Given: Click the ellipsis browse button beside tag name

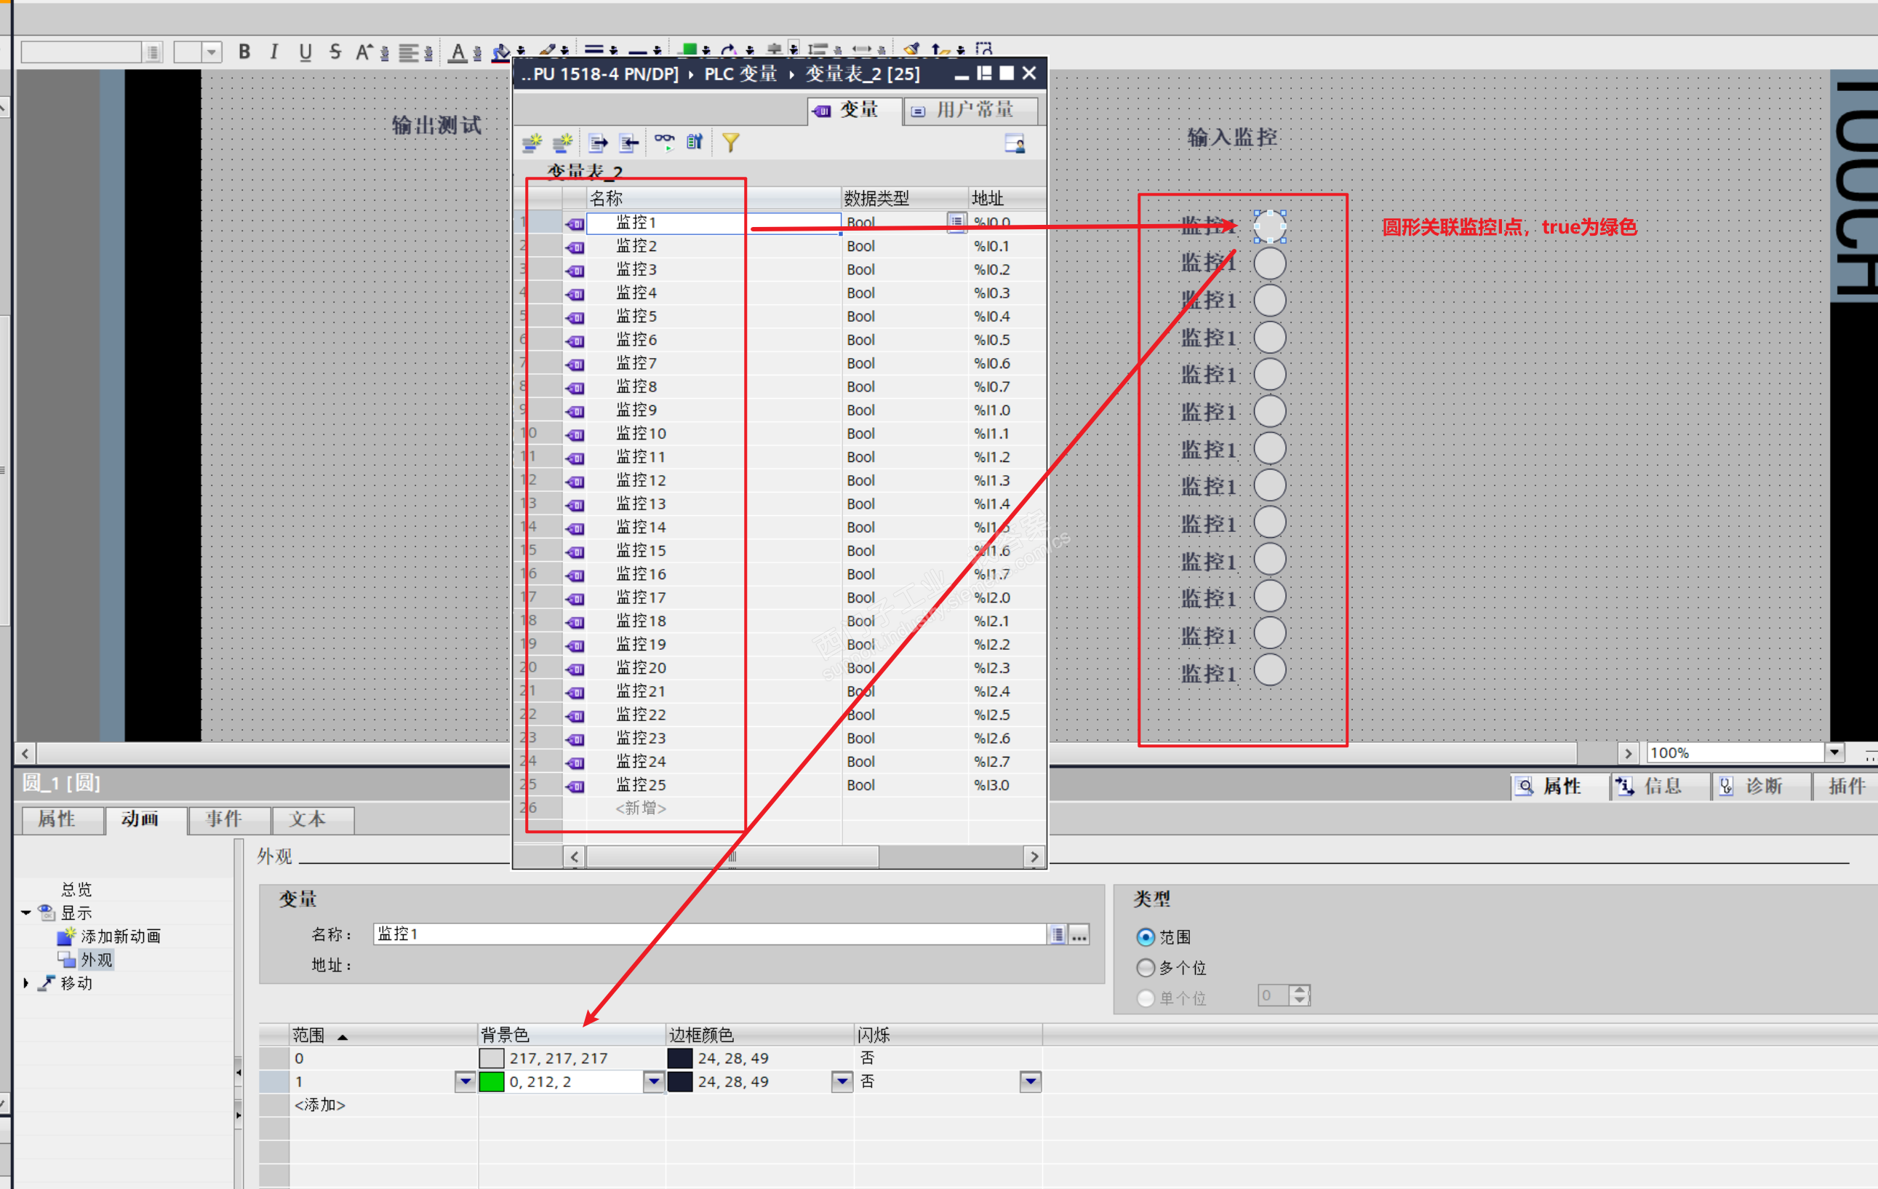Looking at the screenshot, I should 1079,934.
